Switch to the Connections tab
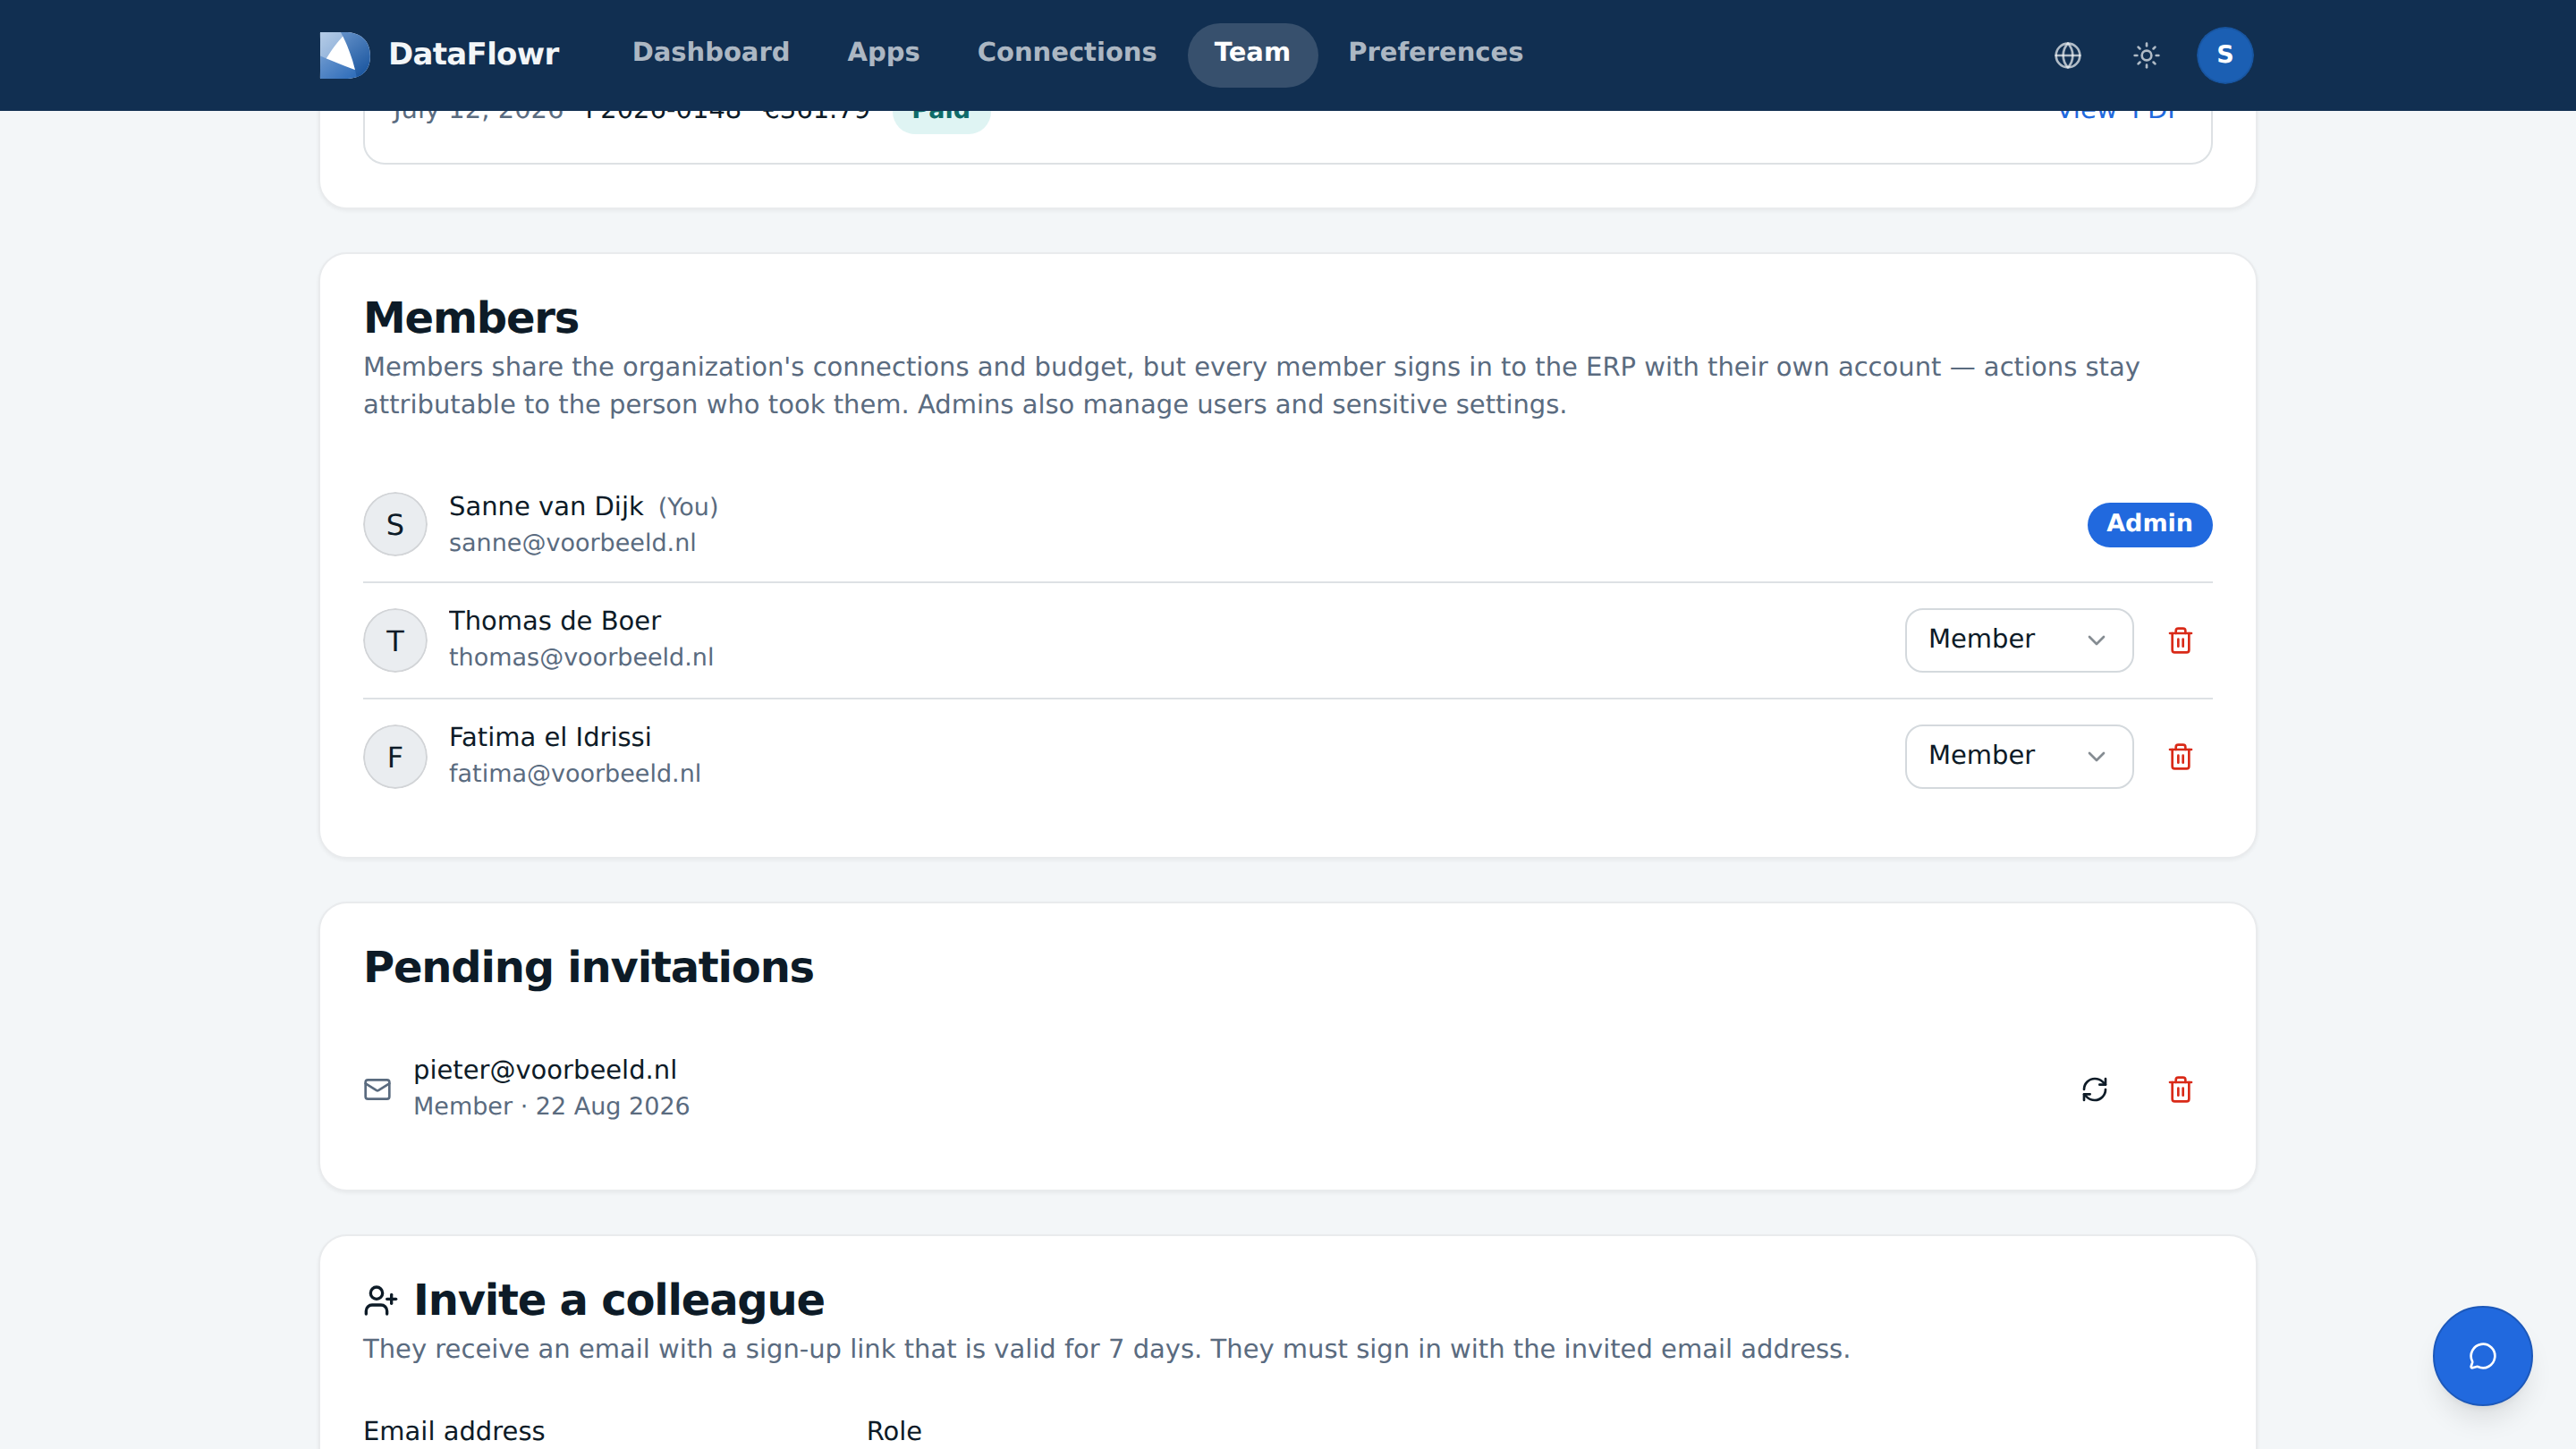This screenshot has height=1449, width=2576. pos(1066,53)
